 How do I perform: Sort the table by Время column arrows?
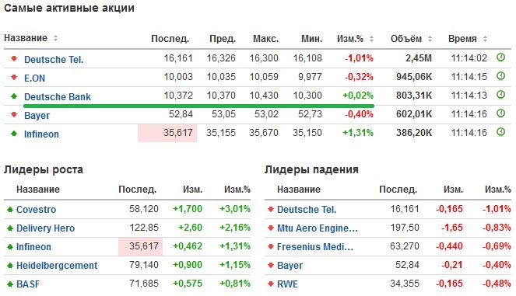point(485,39)
